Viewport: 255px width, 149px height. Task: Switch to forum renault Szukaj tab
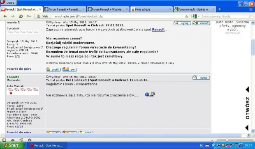[195, 9]
